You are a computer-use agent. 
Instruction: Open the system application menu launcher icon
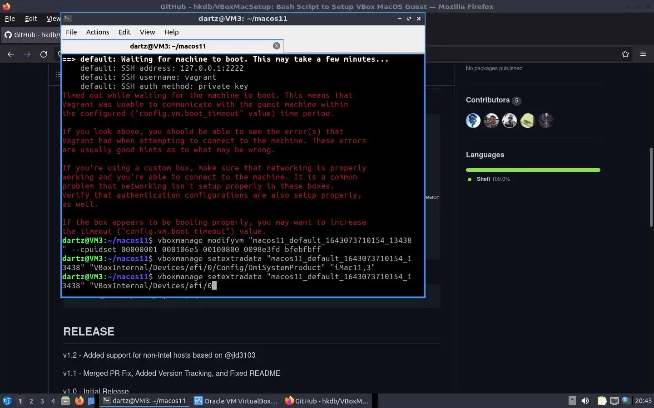click(7, 401)
